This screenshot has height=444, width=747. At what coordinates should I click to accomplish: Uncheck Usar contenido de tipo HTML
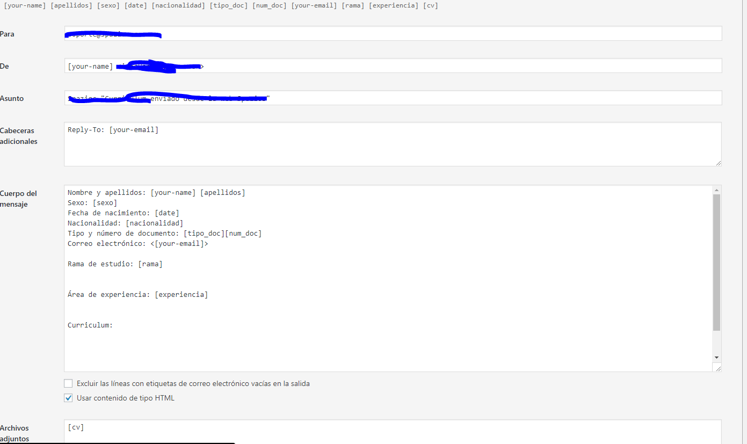[68, 398]
